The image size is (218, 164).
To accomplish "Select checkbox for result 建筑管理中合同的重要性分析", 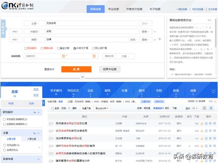I will (50, 161).
